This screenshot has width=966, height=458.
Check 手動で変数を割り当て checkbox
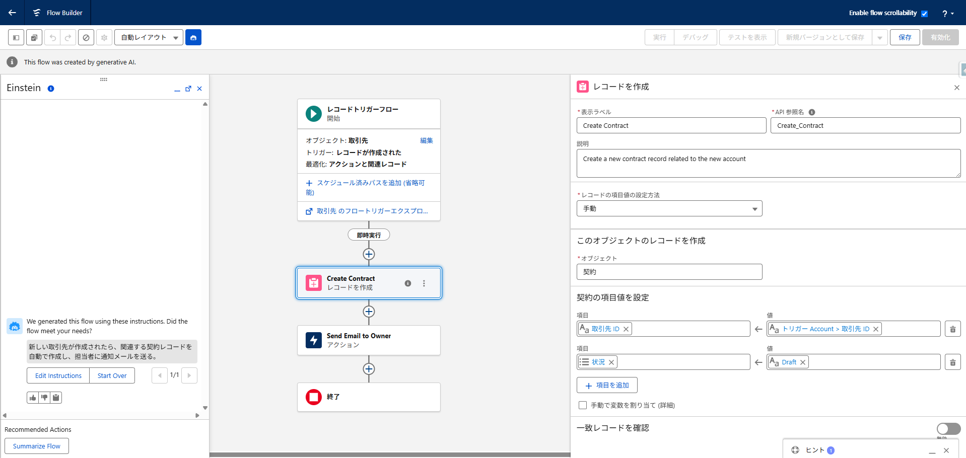point(583,405)
